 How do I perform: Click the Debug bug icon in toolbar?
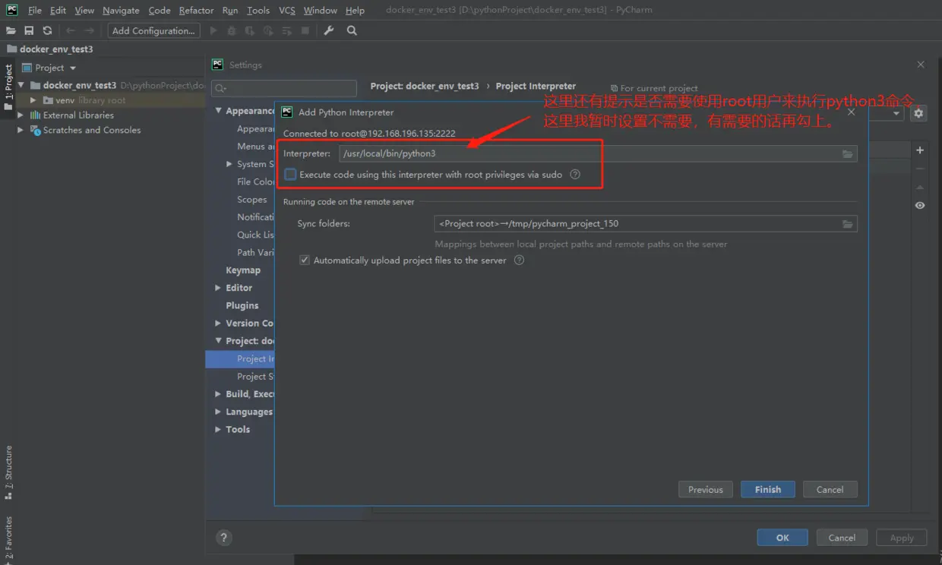coord(232,30)
